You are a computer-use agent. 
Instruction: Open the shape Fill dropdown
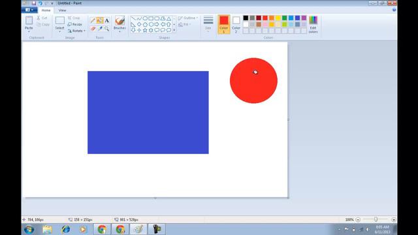click(184, 25)
